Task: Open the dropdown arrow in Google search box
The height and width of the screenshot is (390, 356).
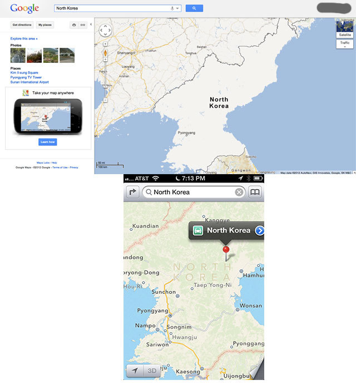Action: (177, 8)
